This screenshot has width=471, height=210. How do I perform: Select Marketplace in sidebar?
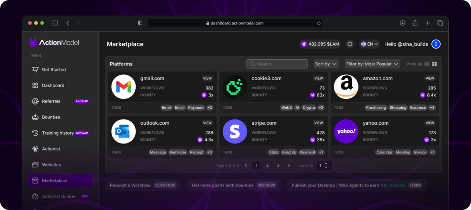click(60, 180)
